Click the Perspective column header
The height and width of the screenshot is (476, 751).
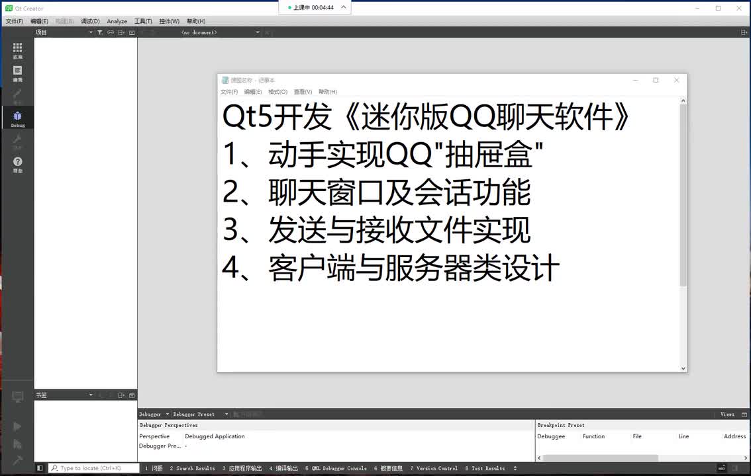(154, 436)
